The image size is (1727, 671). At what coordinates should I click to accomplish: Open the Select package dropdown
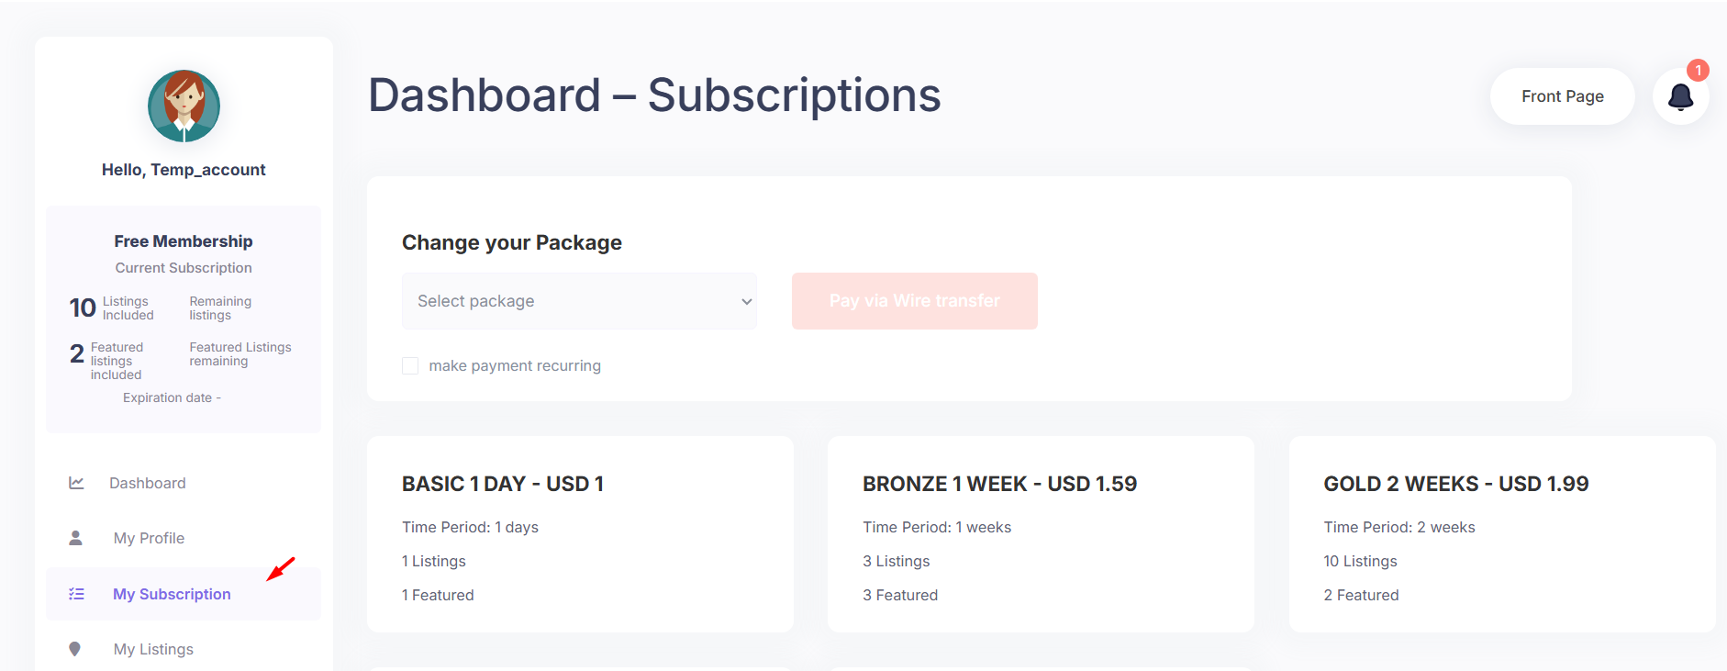579,301
